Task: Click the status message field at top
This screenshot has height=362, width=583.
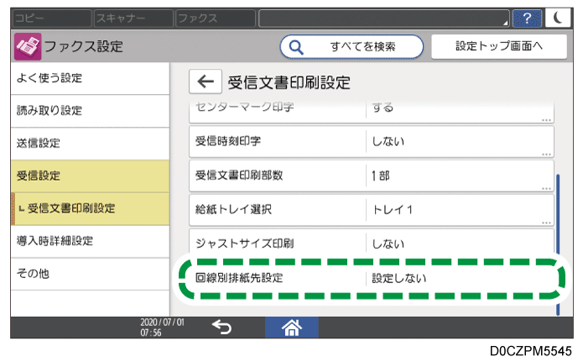Action: [384, 18]
